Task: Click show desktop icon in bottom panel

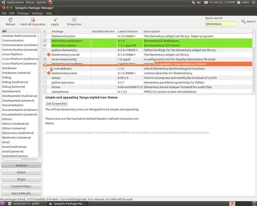Action: (2, 204)
